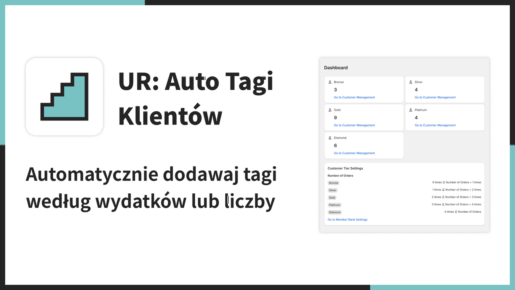
Task: Follow the Go to Member Rank Settings link
Action: 347,220
